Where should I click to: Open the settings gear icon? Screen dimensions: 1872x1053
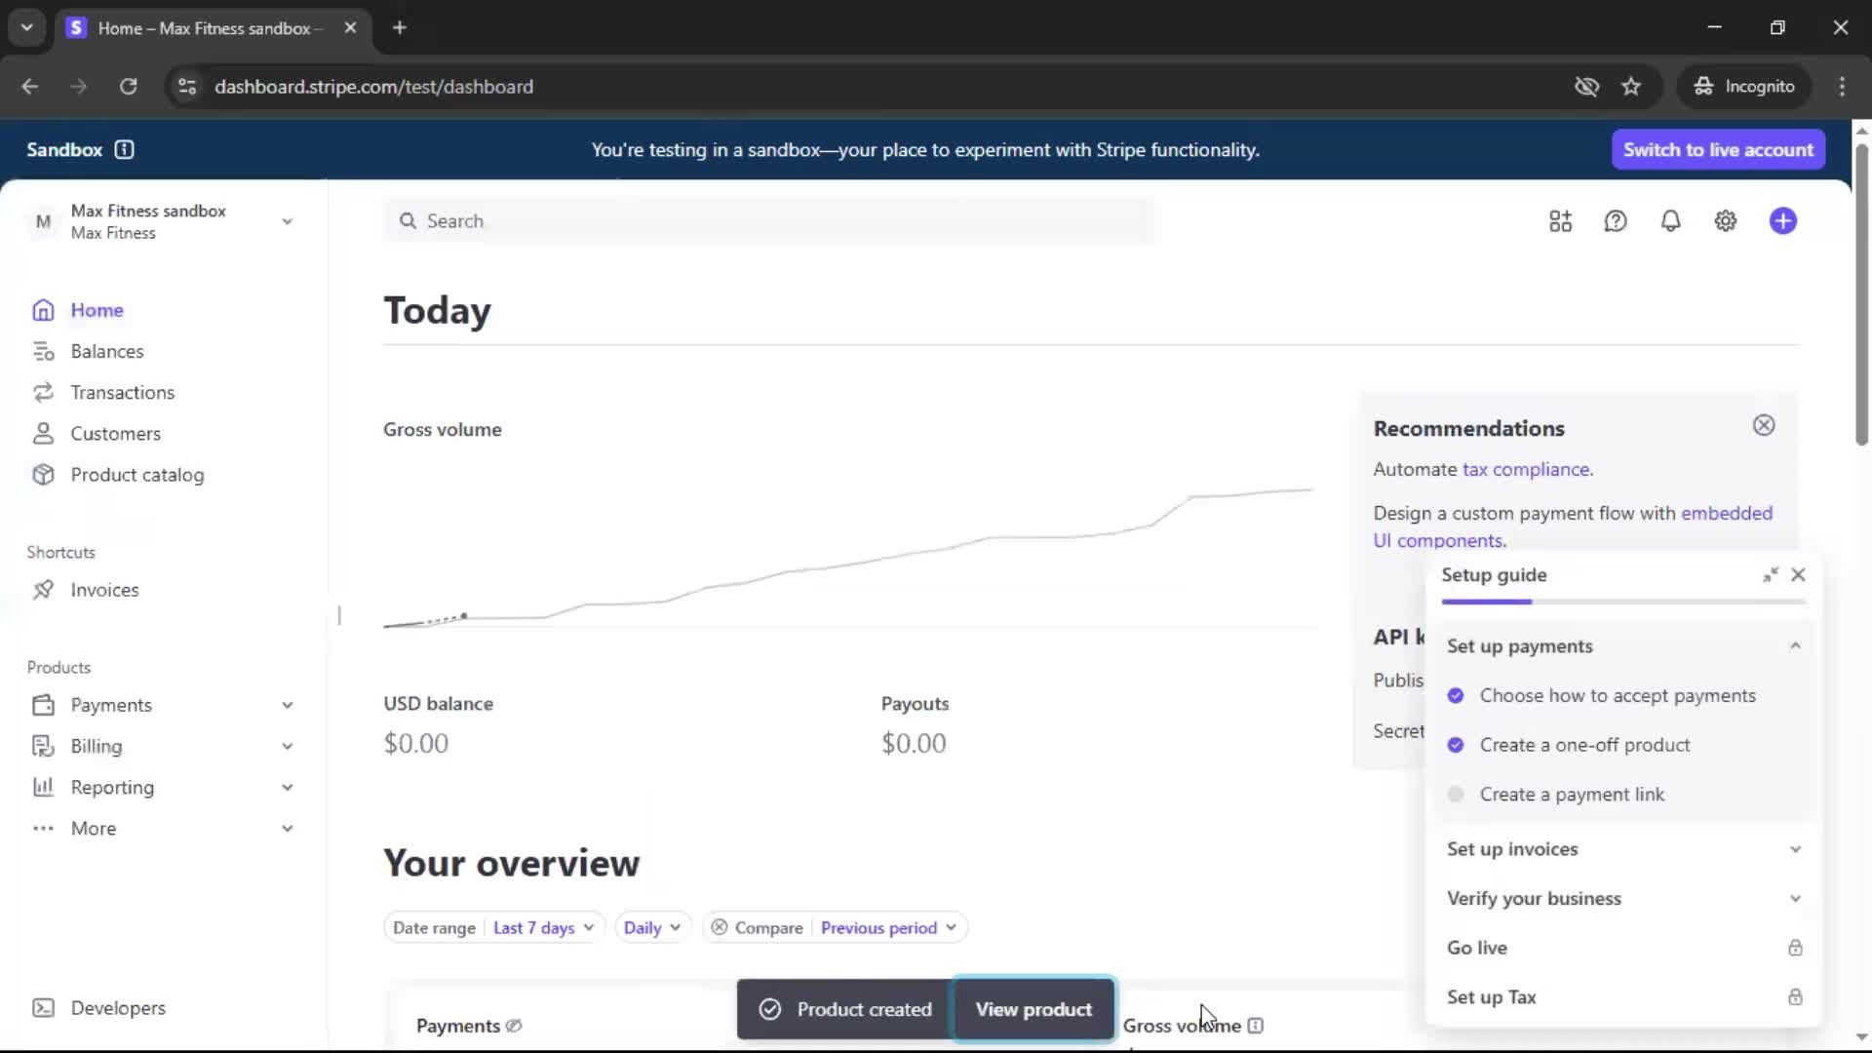pyautogui.click(x=1725, y=221)
